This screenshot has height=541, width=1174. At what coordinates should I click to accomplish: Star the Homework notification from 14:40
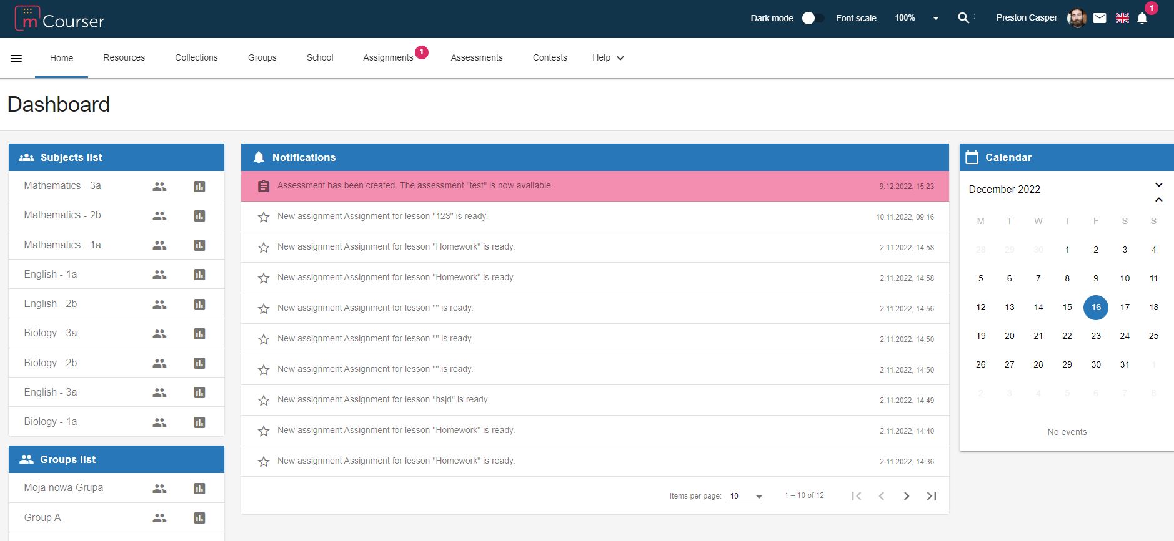(x=264, y=431)
